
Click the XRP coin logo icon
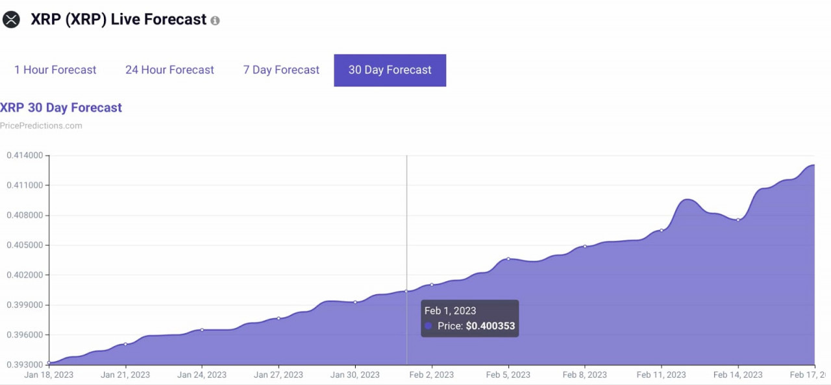pyautogui.click(x=11, y=20)
